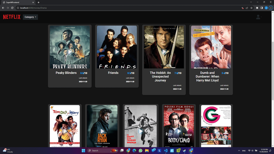Click the address bar URL field
The image size is (274, 154).
[x=129, y=8]
